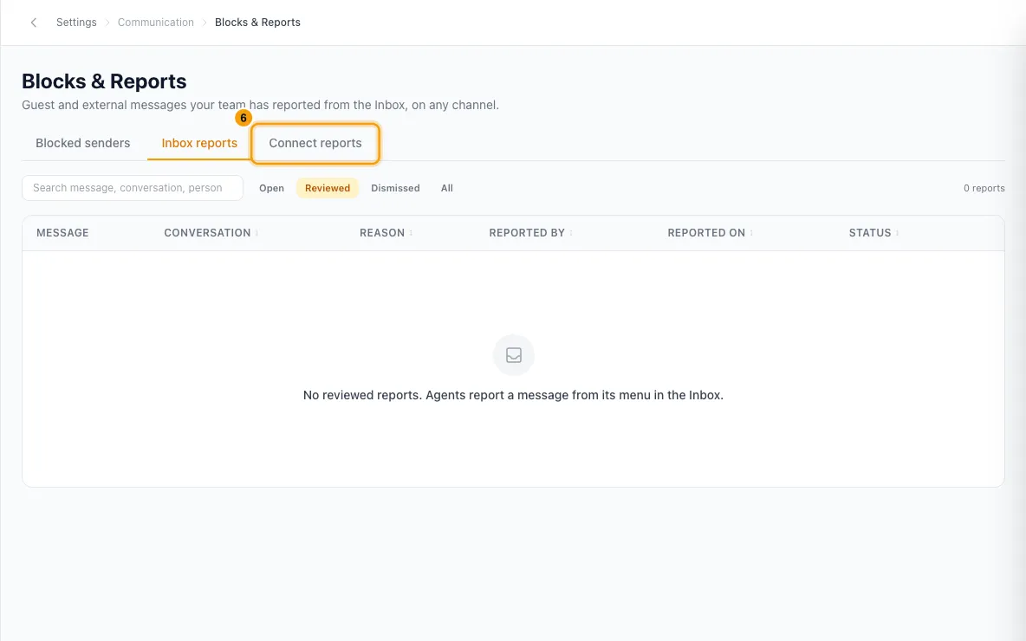Image resolution: width=1026 pixels, height=641 pixels.
Task: Focus the search message input field
Action: pos(133,188)
